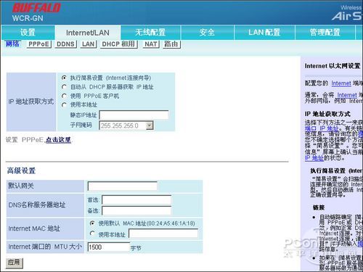This screenshot has height=272, width=363.
Task: Choose automatic DHCP server IP option
Action: click(64, 87)
